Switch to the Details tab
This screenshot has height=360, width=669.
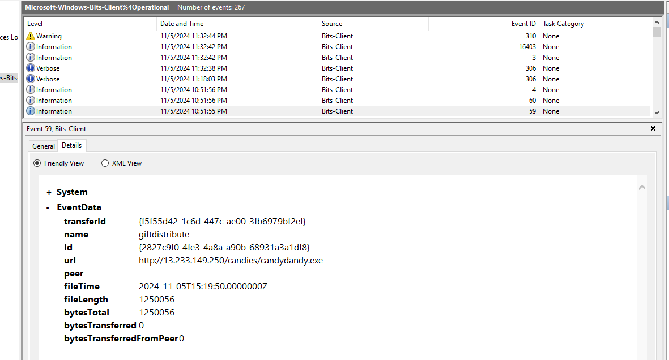72,145
